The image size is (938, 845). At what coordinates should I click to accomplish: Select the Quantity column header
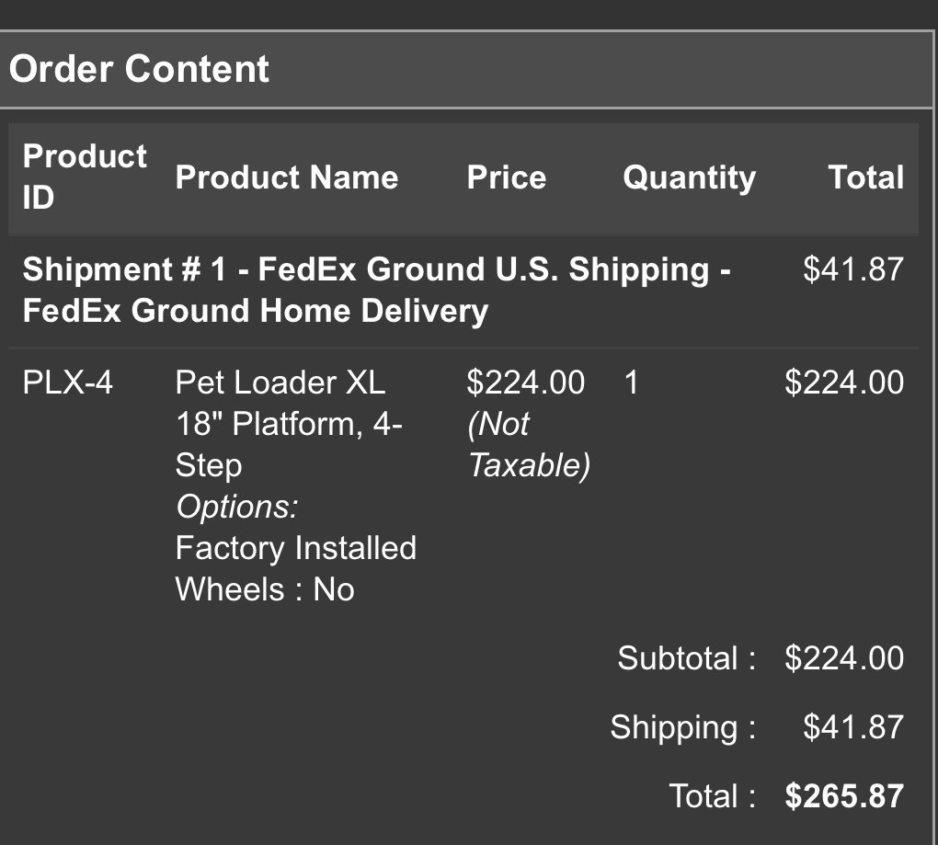689,177
